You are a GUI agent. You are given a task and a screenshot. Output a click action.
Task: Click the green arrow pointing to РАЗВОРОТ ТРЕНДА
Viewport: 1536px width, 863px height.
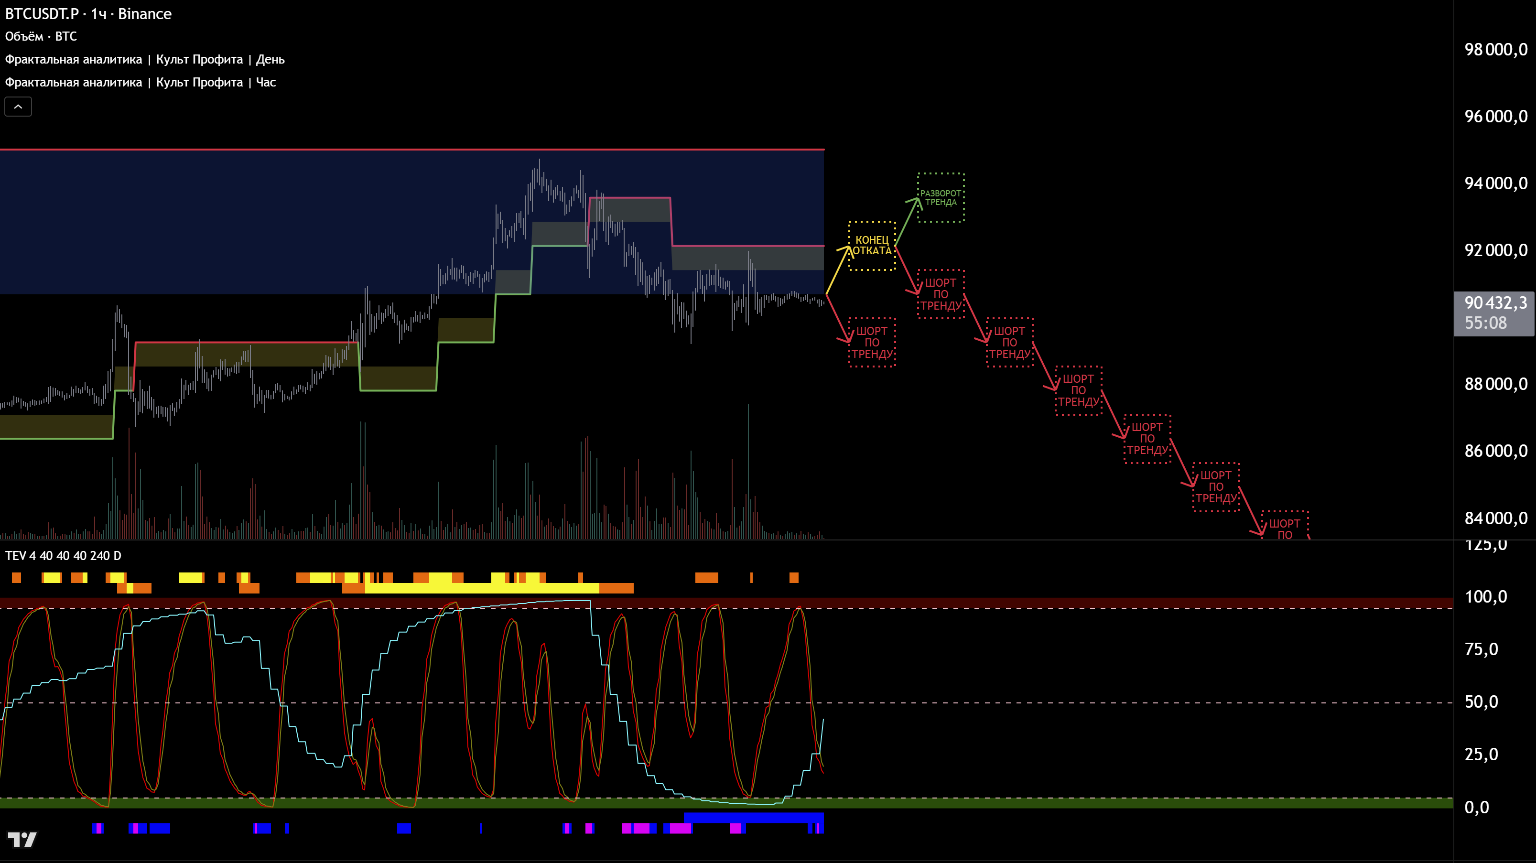pos(906,223)
